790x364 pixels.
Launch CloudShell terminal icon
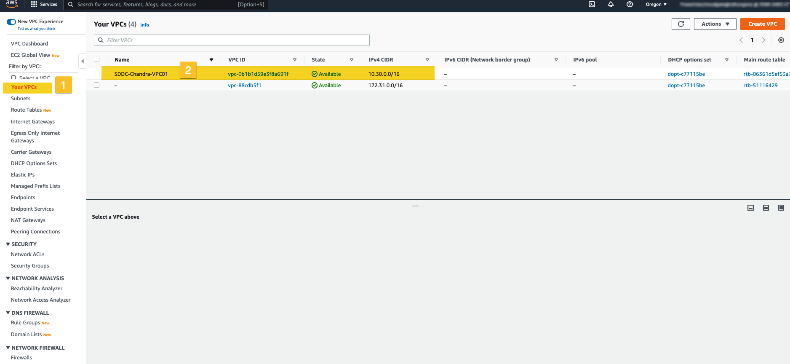(x=592, y=4)
